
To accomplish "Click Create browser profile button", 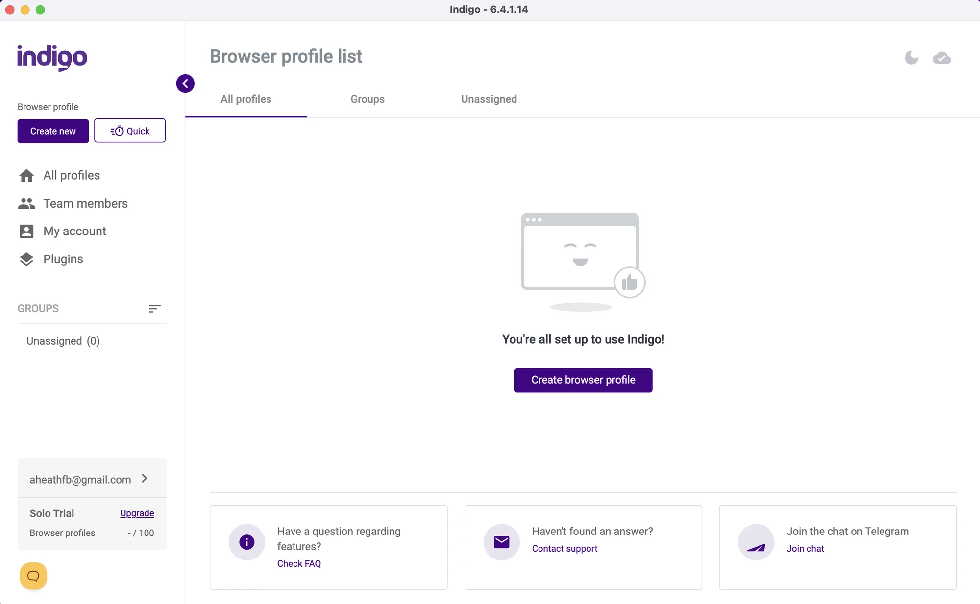I will (583, 380).
